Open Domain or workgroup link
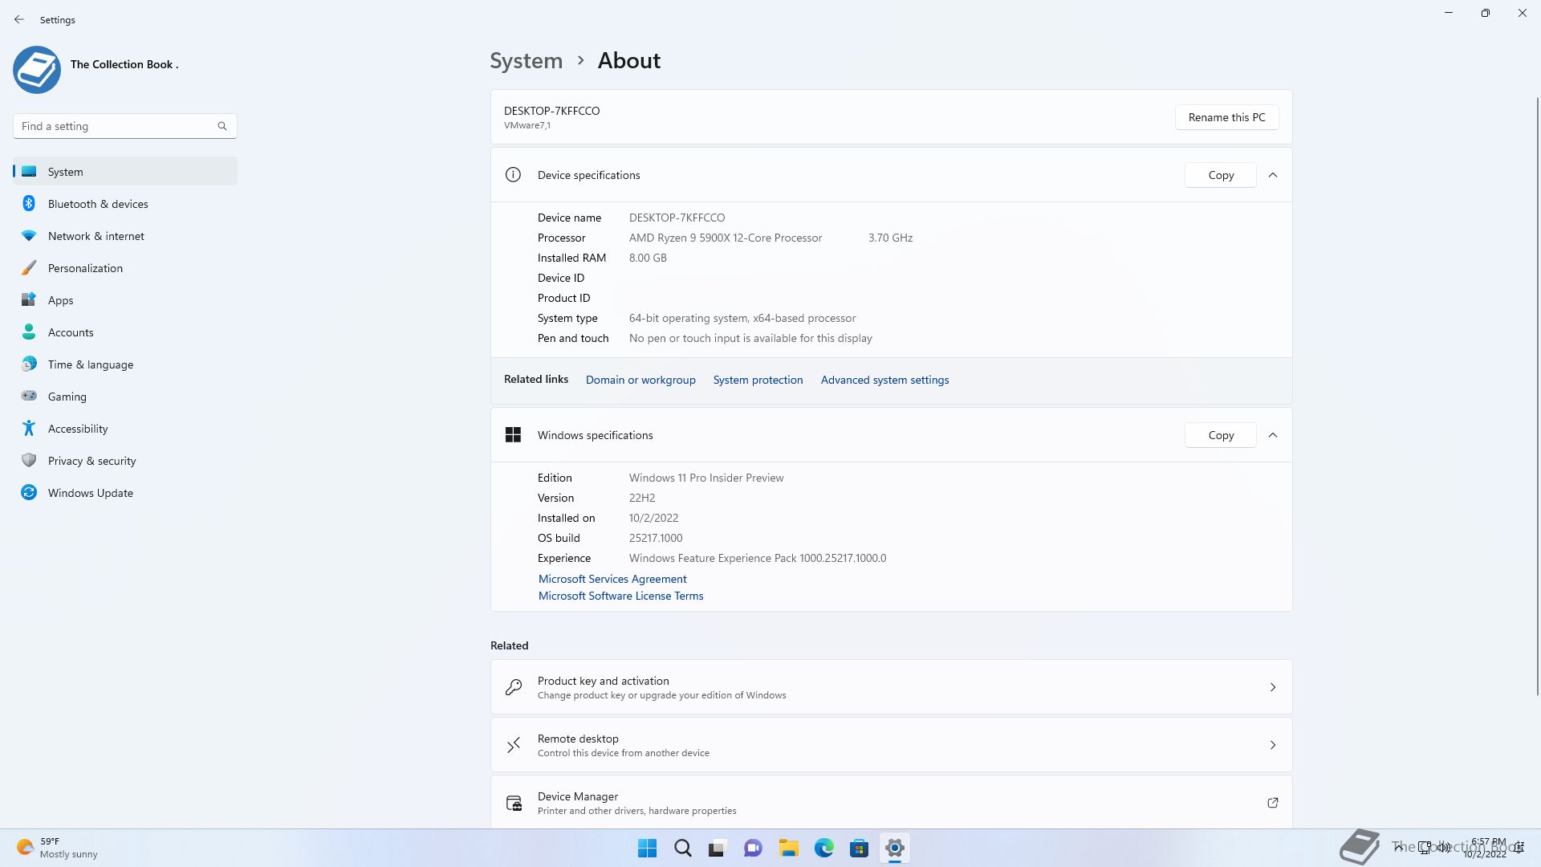 pyautogui.click(x=640, y=380)
